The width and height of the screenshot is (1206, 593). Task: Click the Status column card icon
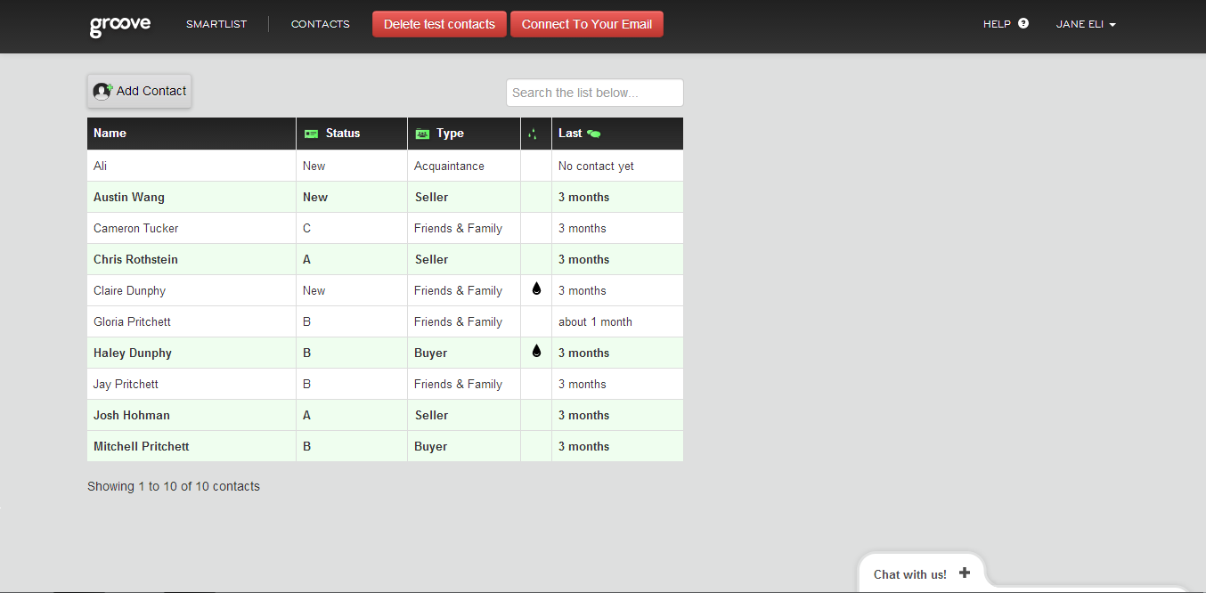(311, 134)
